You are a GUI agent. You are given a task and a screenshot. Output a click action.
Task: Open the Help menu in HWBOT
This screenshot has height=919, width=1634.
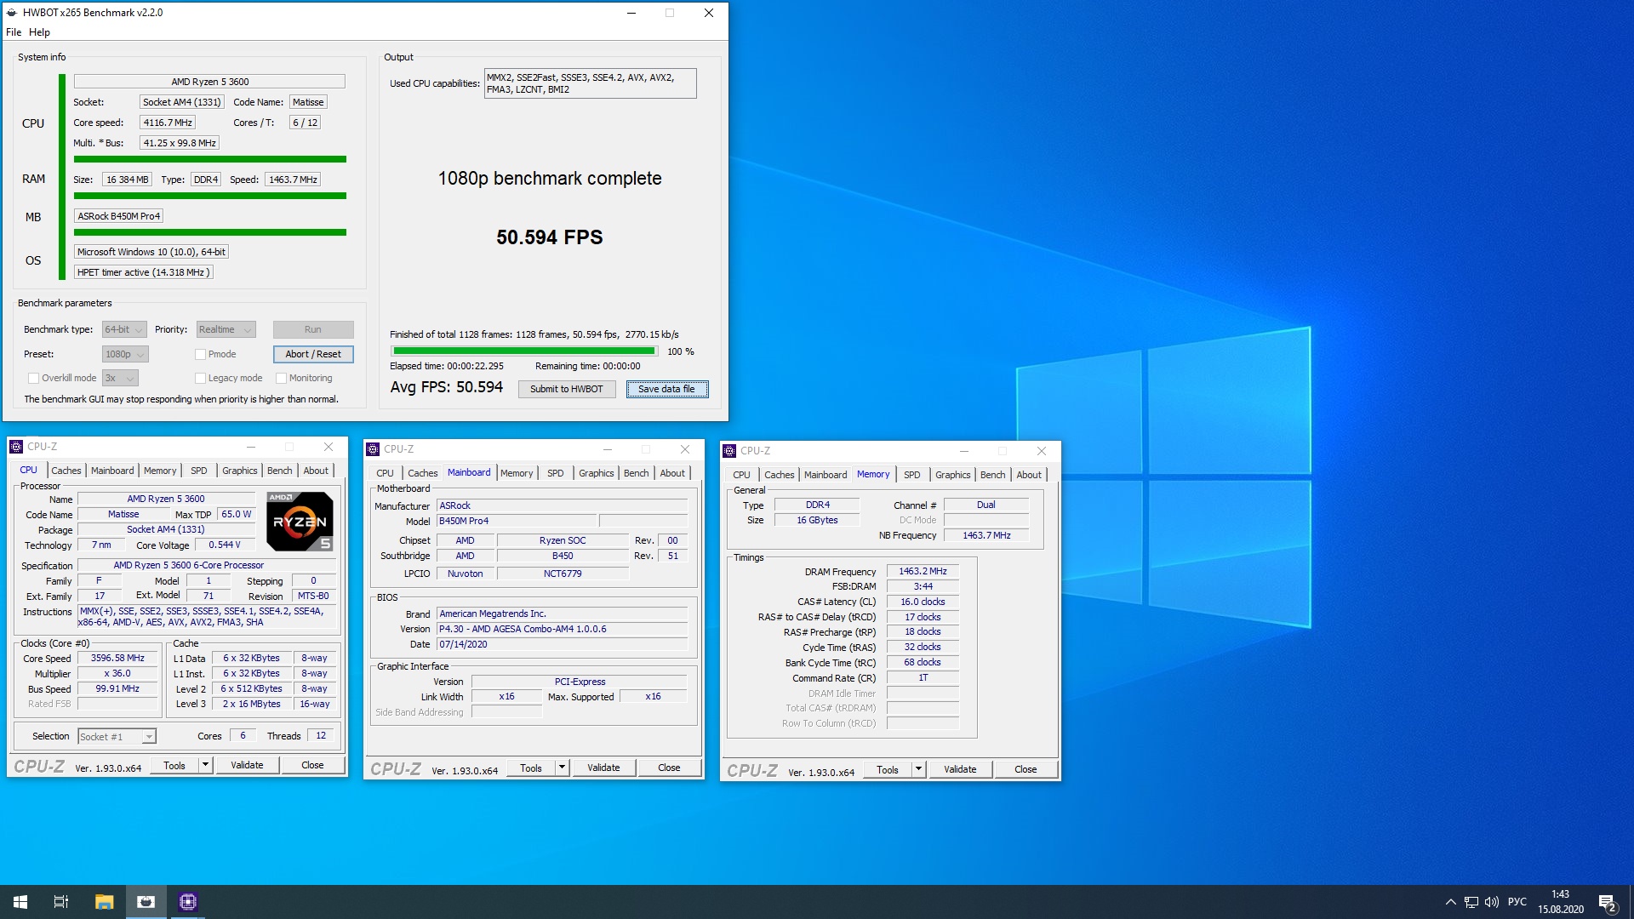39,32
